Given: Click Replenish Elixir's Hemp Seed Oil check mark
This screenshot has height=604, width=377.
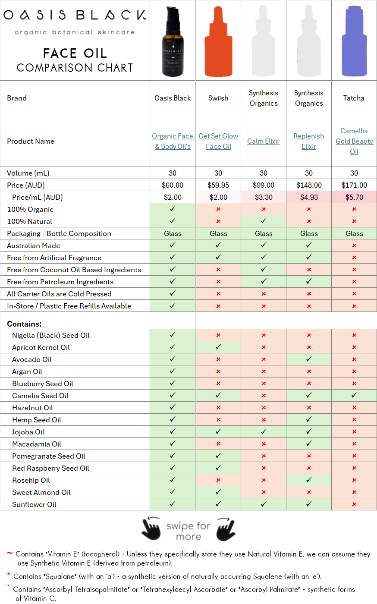Looking at the screenshot, I should click(309, 419).
